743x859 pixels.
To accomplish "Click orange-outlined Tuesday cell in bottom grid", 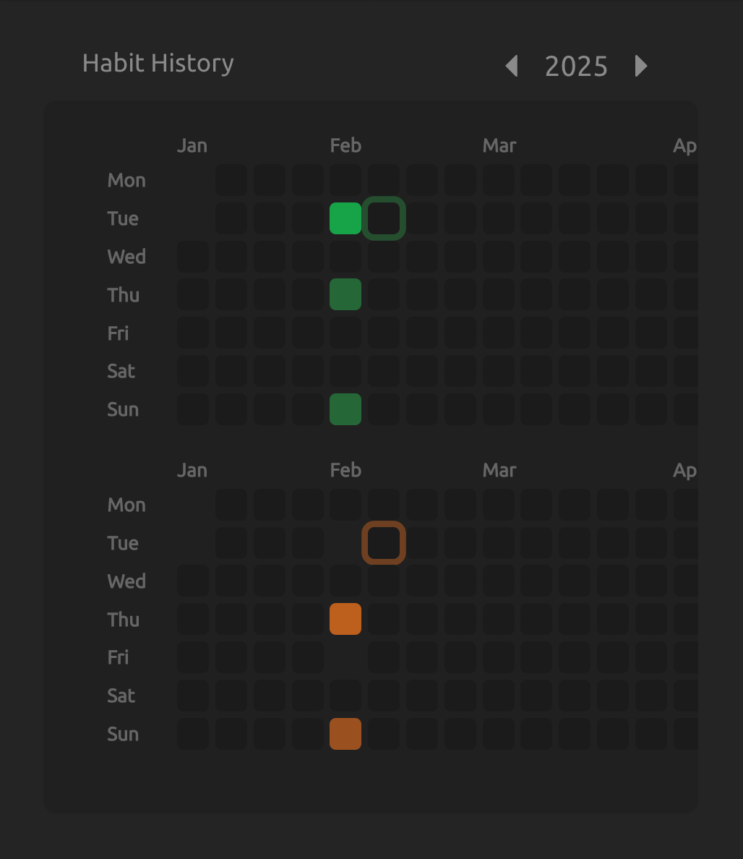I will pos(384,542).
